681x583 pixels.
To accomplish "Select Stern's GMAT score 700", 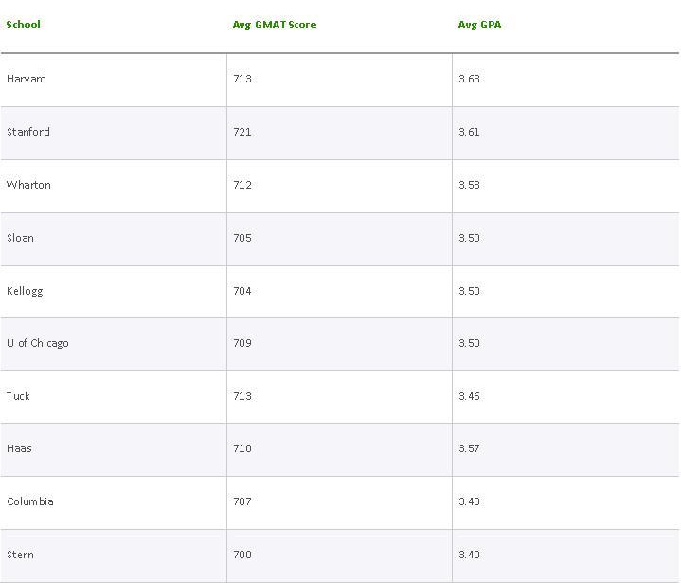I will [242, 555].
